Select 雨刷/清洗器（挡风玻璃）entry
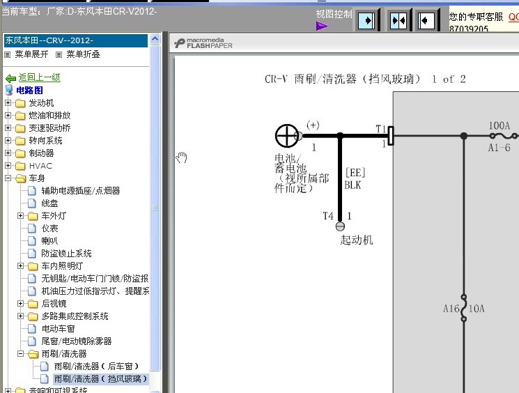519x393 pixels. click(x=100, y=379)
